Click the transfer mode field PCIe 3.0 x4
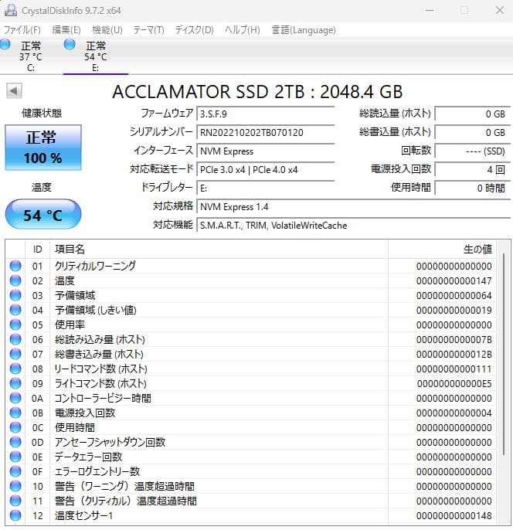Image resolution: width=513 pixels, height=530 pixels. (265, 169)
